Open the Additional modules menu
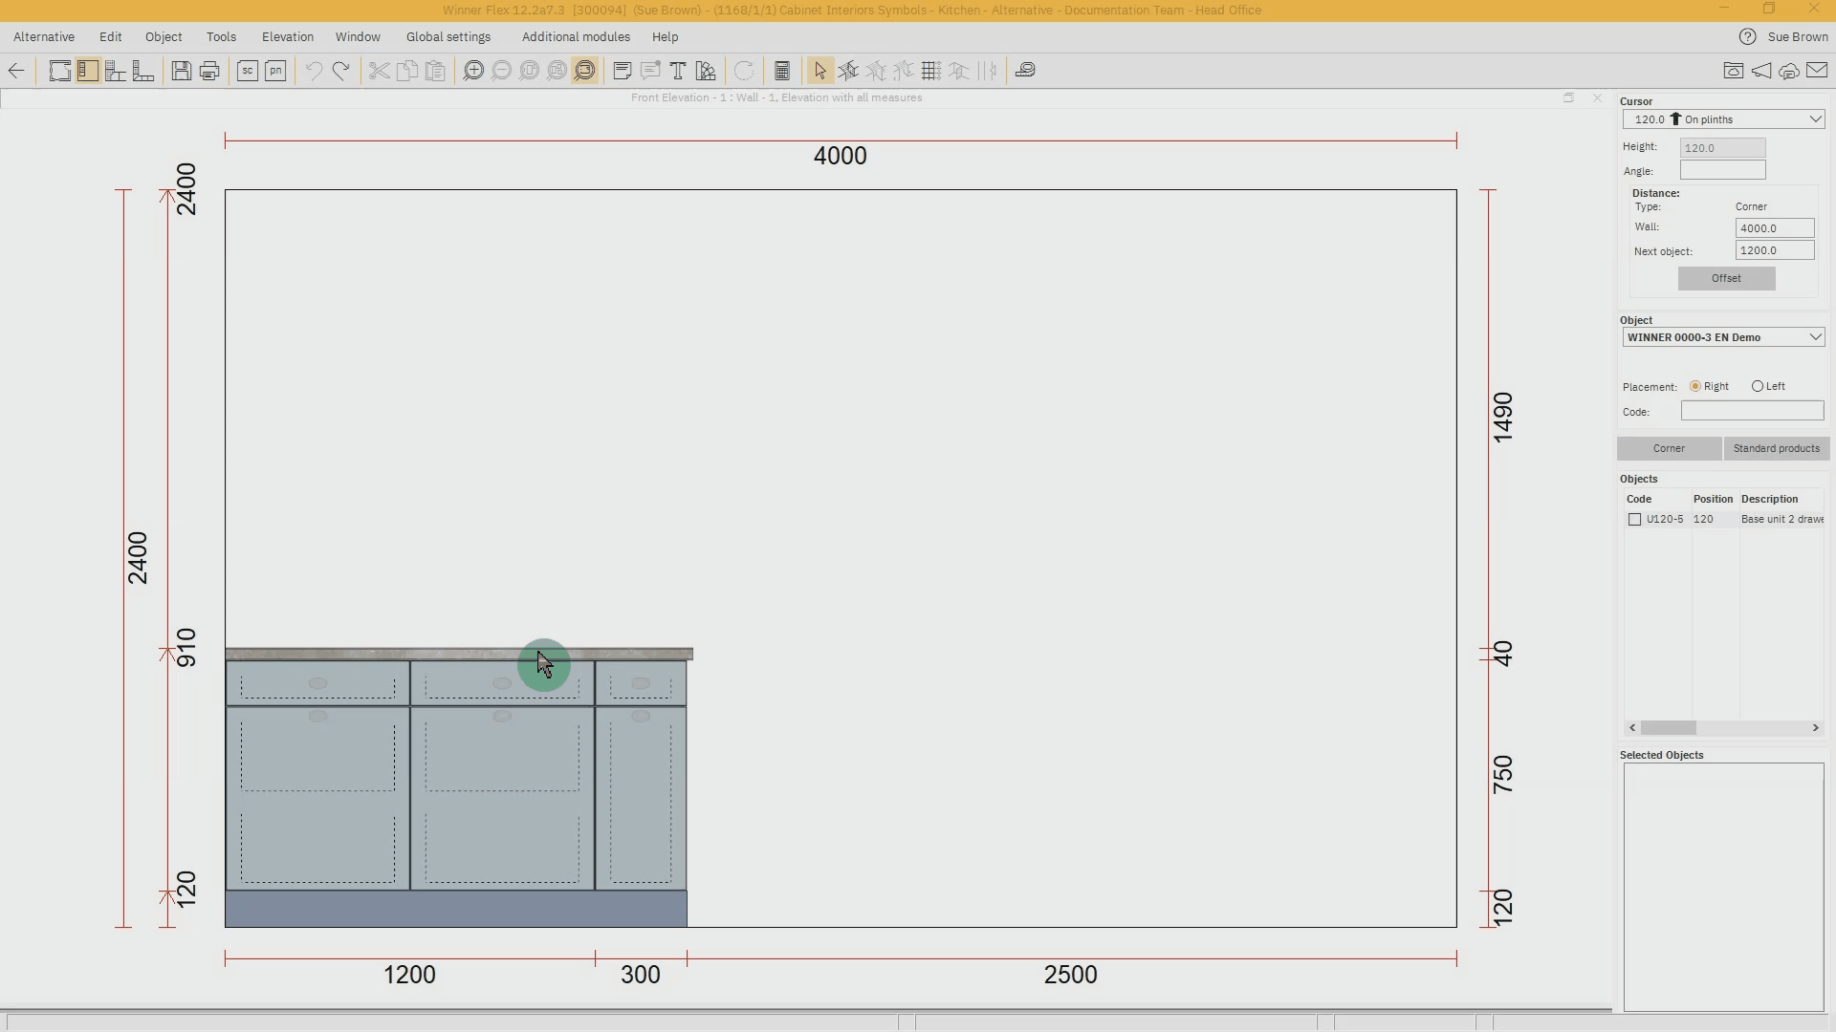Viewport: 1836px width, 1032px height. point(577,35)
